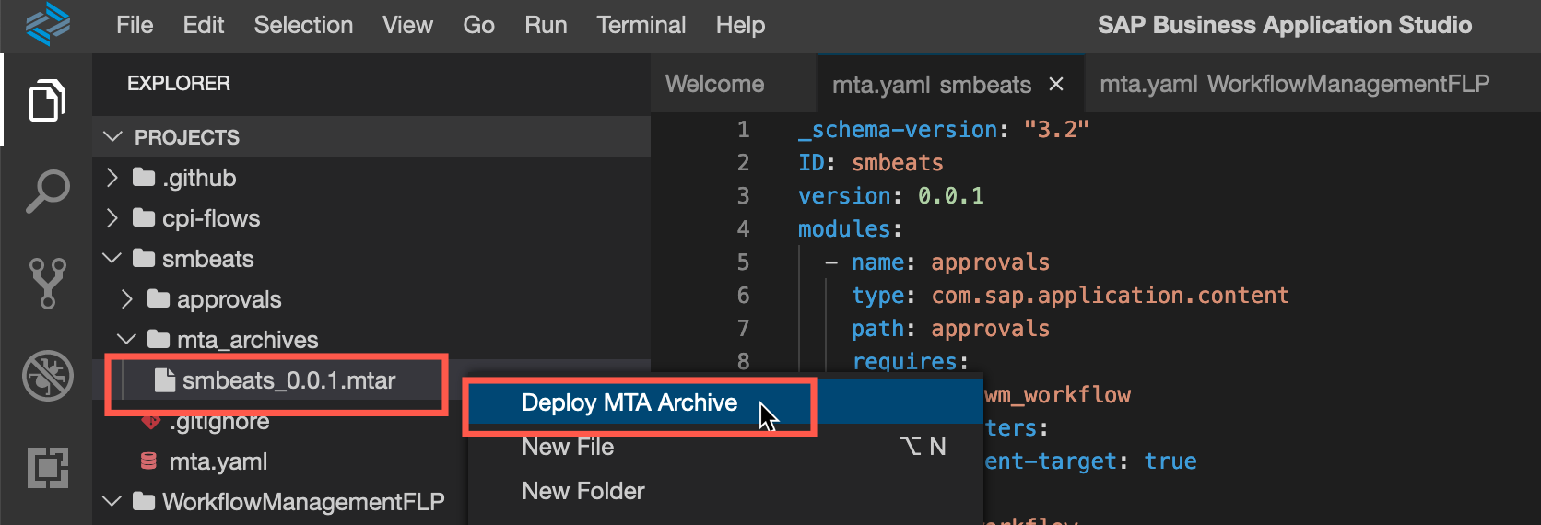1541x525 pixels.
Task: Click the path value approvals on line 7
Action: click(990, 328)
